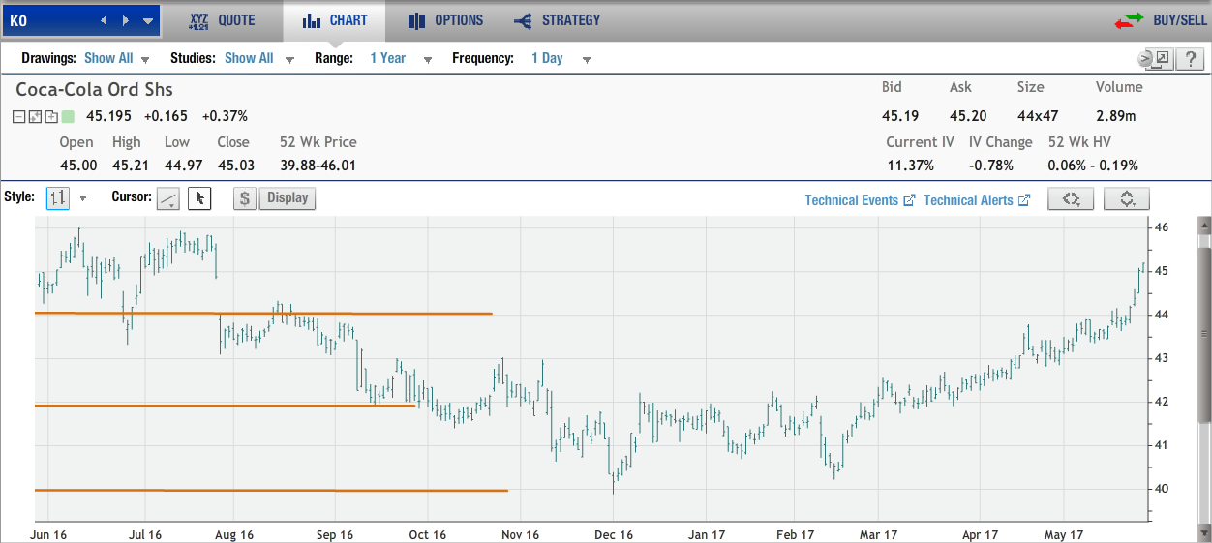
Task: Click the dollar sign icon button
Action: tap(245, 198)
